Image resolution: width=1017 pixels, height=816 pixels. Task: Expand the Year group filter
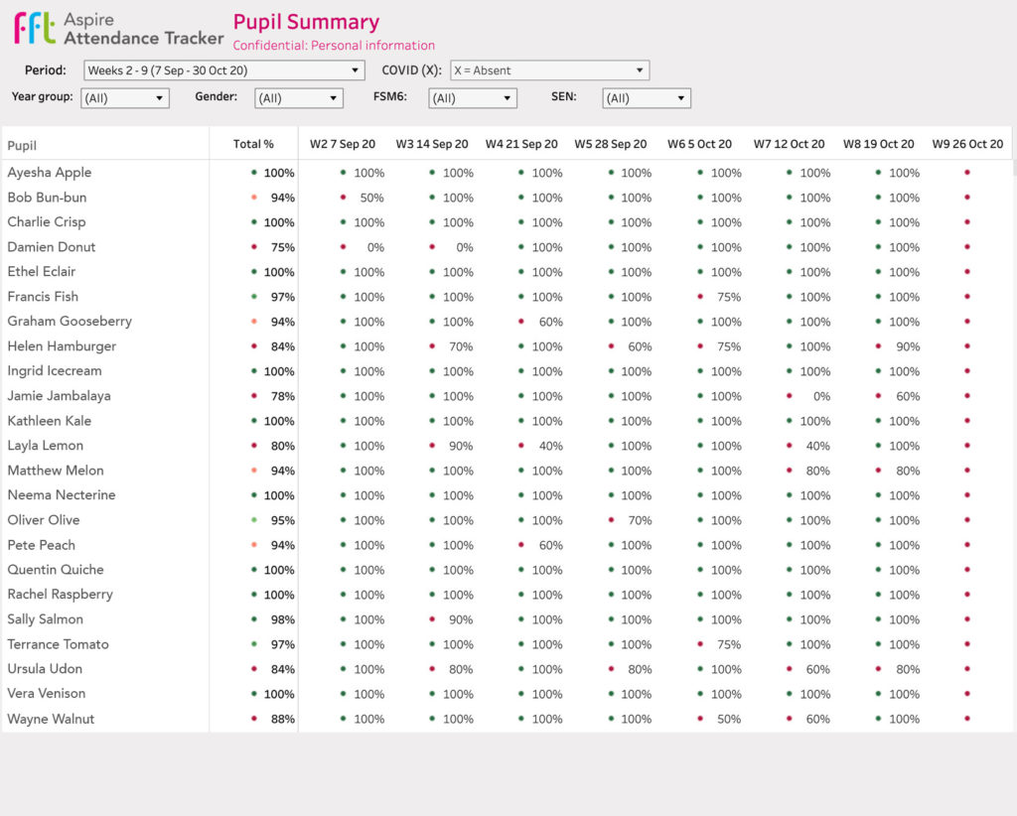point(125,98)
